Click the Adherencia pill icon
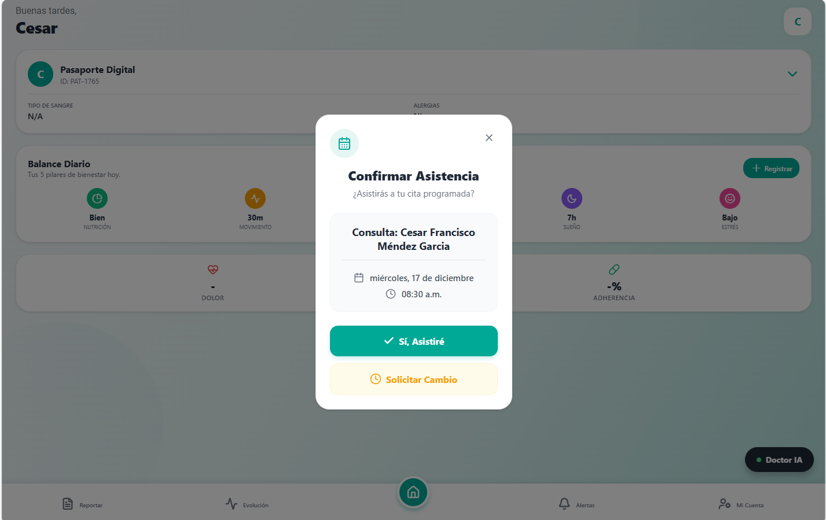 click(x=614, y=270)
